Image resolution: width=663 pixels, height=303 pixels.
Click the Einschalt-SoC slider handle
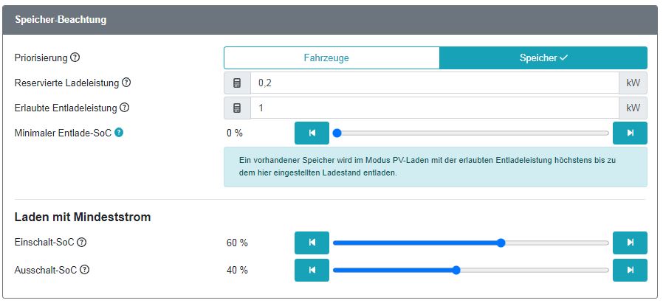[x=501, y=243]
